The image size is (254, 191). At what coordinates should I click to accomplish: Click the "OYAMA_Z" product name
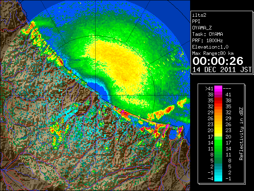click(x=202, y=28)
